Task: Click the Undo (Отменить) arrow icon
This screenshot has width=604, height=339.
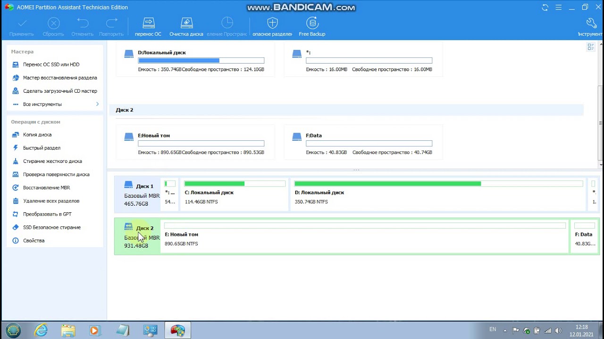Action: pos(83,23)
